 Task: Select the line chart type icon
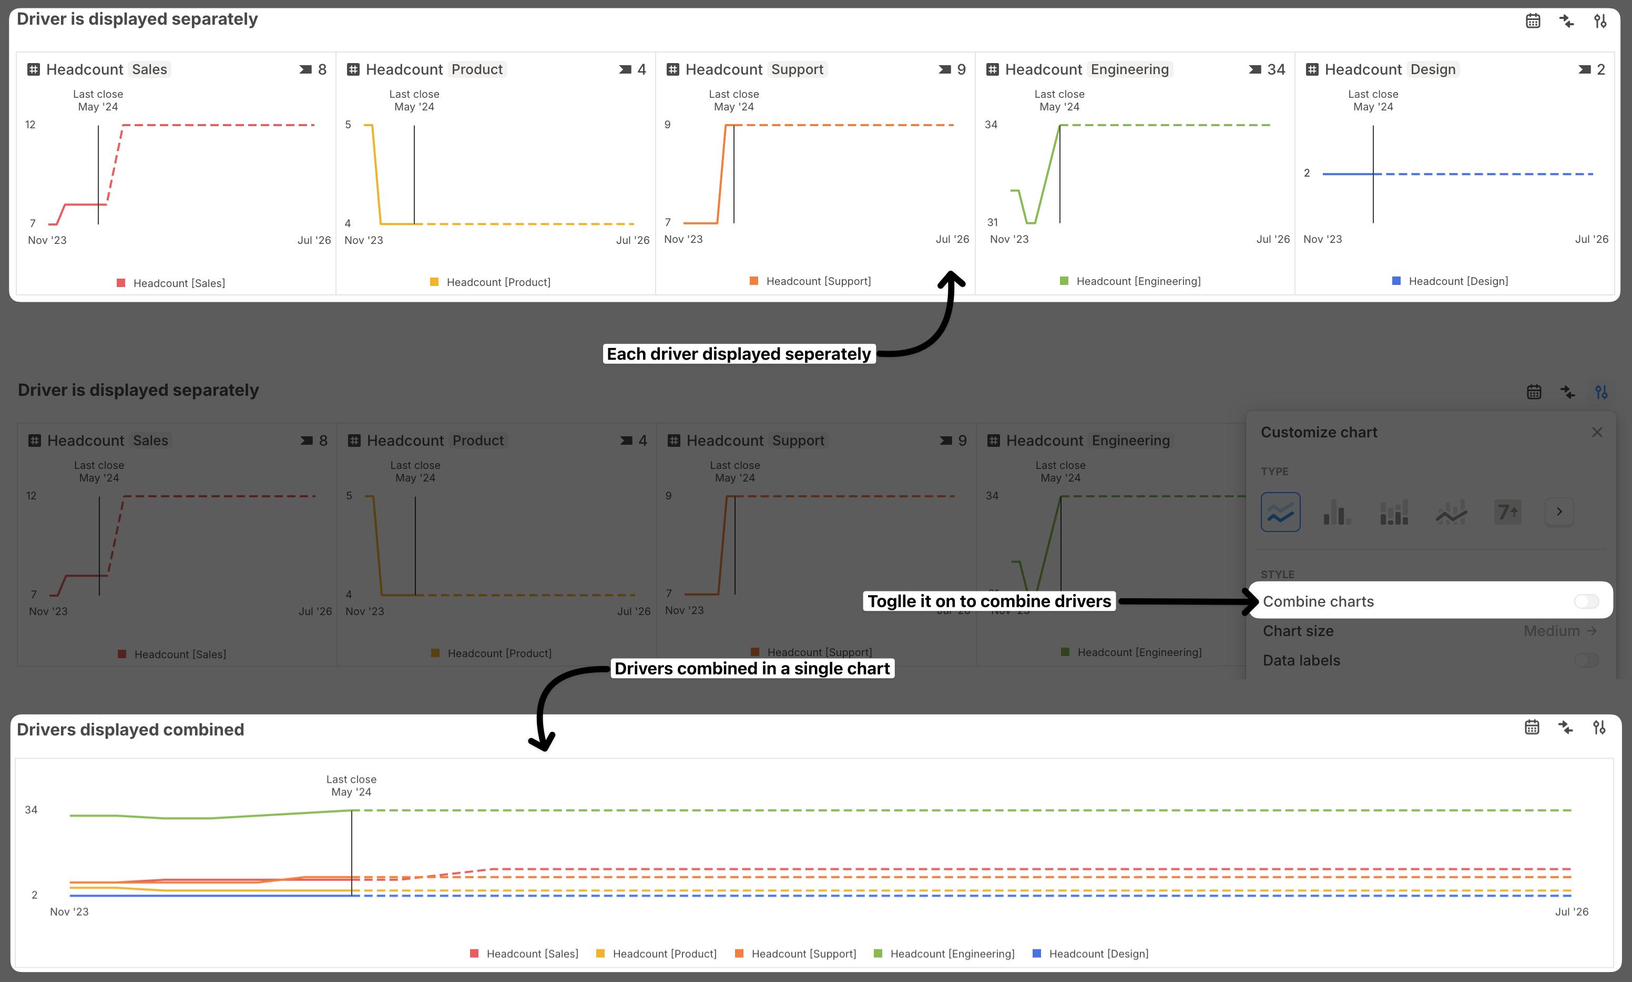pyautogui.click(x=1280, y=512)
